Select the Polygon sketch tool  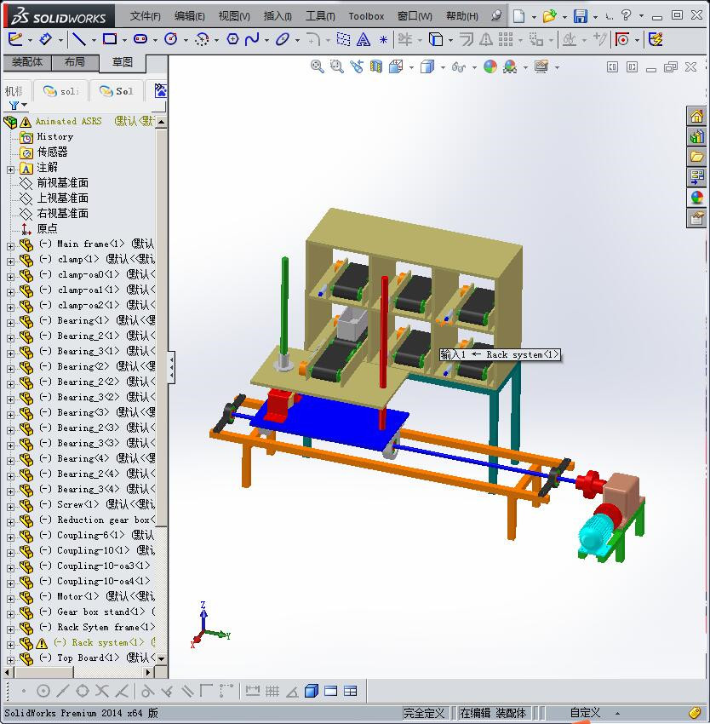(232, 39)
